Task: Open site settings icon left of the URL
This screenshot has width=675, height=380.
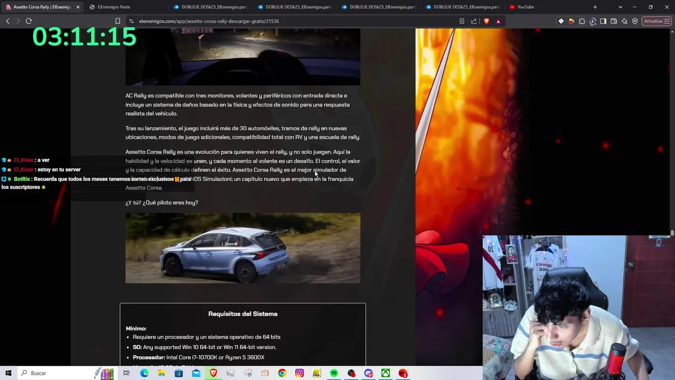Action: [x=131, y=21]
